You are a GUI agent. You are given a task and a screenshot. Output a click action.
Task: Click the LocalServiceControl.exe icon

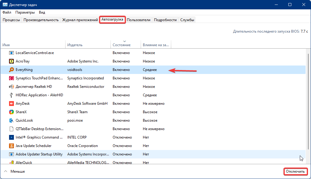(x=11, y=53)
